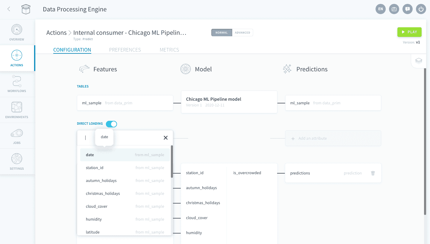Click cloud_cover in the model inputs
This screenshot has width=430, height=244.
pos(197,218)
